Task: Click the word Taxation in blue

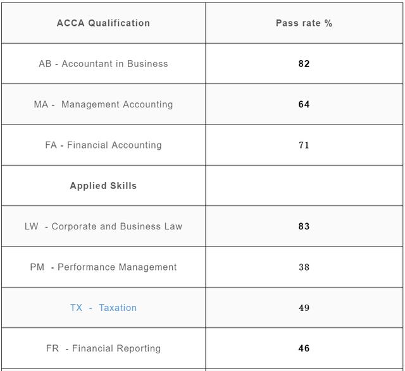Action: 118,308
